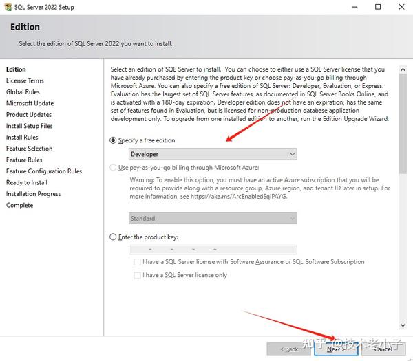Select the Install Setup Files step
The width and height of the screenshot is (413, 361).
[29, 126]
